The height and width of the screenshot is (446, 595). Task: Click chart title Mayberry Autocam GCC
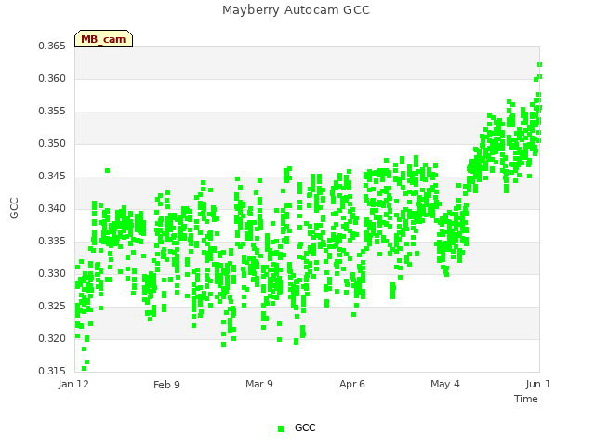tap(296, 10)
